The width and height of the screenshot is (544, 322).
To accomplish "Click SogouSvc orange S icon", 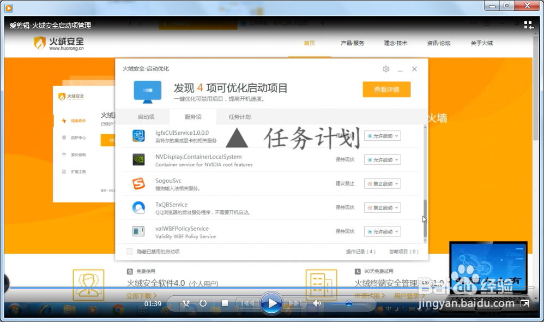I will (138, 183).
